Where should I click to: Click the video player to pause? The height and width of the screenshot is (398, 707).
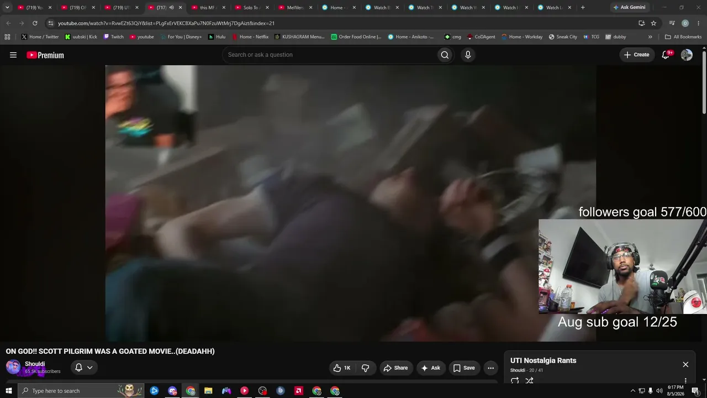coord(351,203)
